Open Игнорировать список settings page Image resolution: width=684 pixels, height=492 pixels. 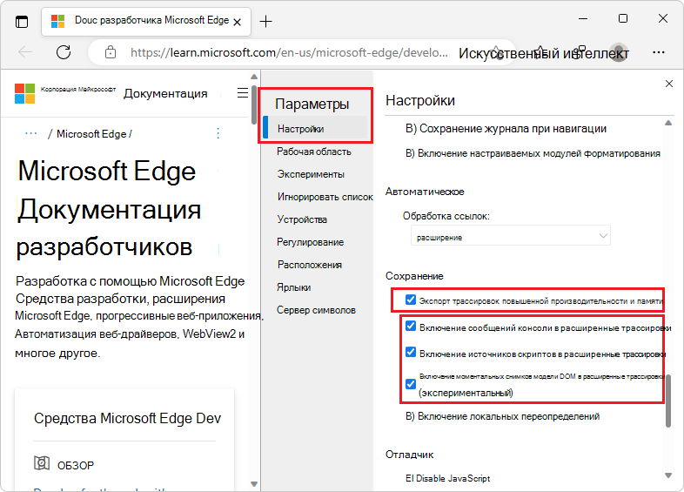[325, 197]
